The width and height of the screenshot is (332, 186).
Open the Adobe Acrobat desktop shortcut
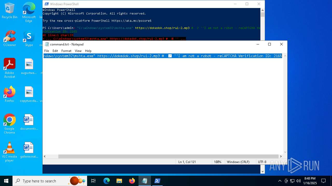[10, 68]
